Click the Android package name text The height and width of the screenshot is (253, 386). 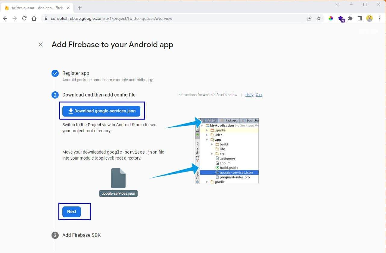tap(107, 80)
